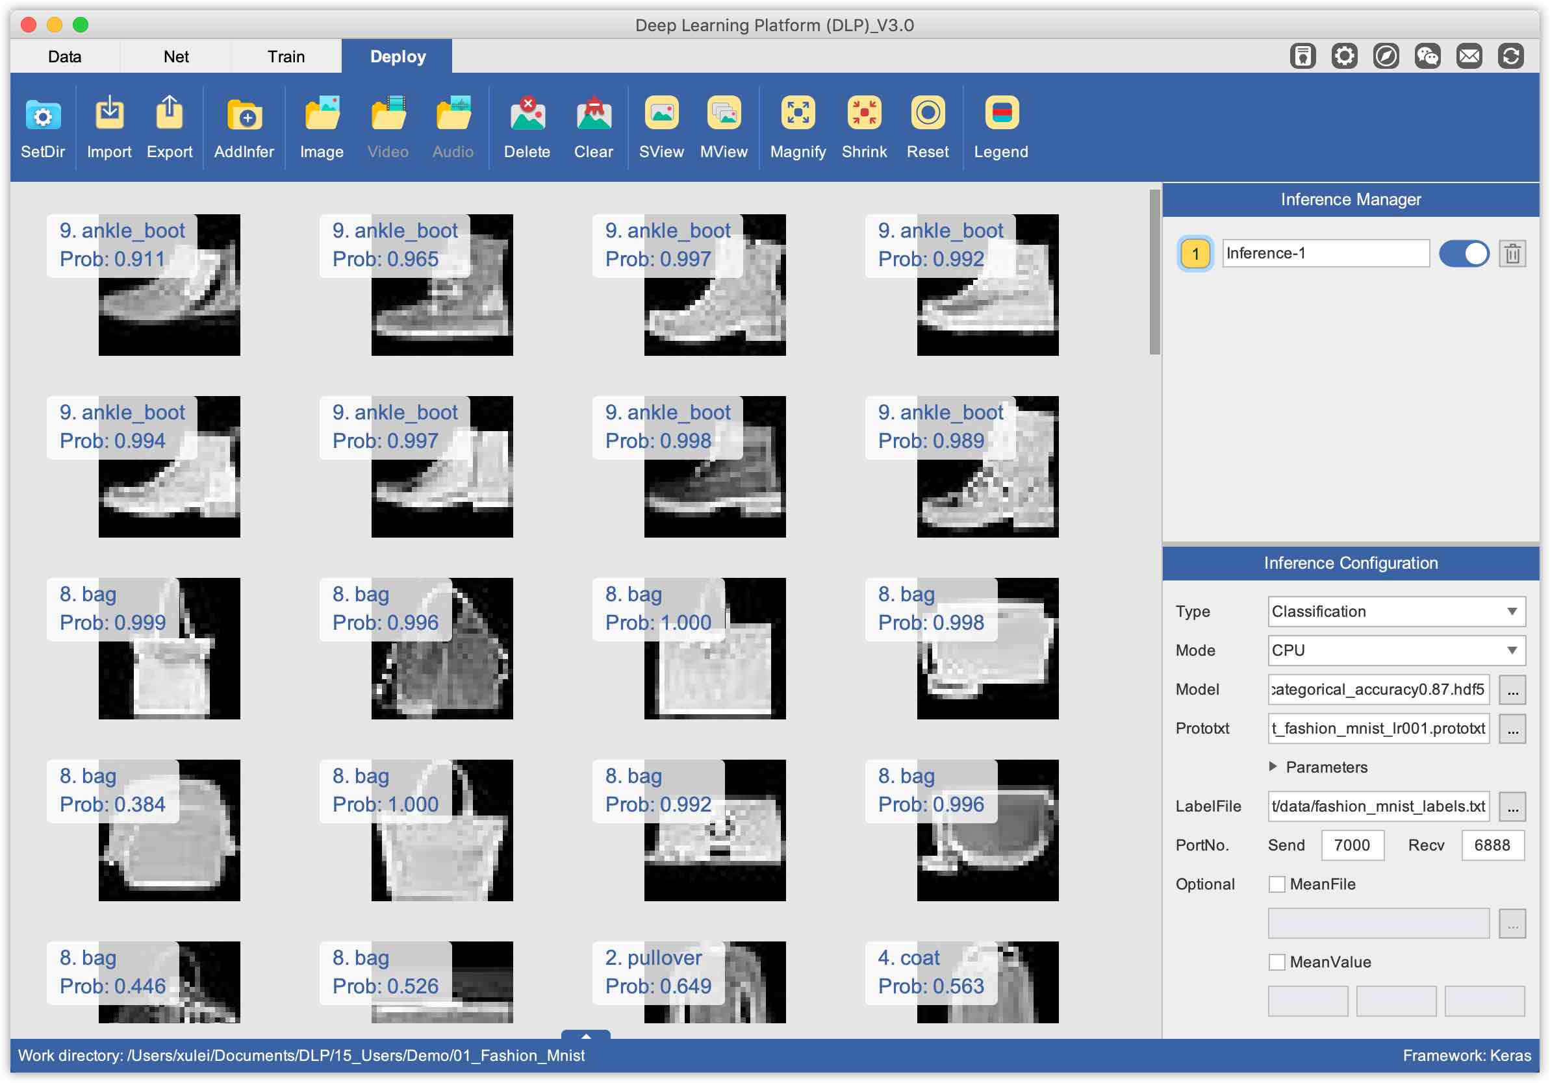Enable the MeanFile checkbox
Viewport: 1550px width, 1083px height.
click(1277, 884)
